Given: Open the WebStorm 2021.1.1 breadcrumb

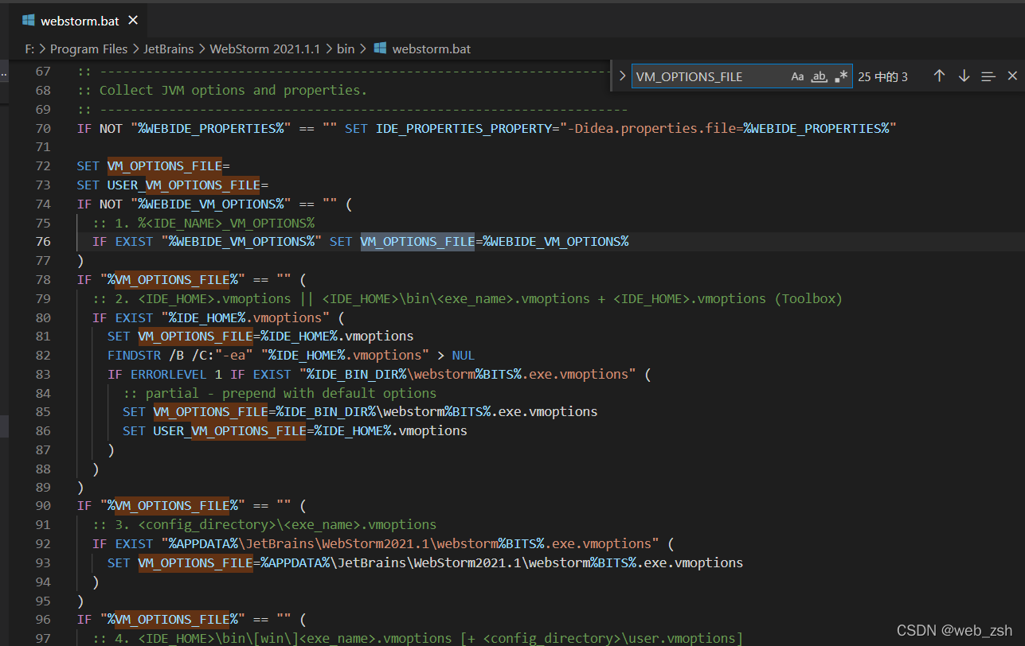Looking at the screenshot, I should [x=264, y=49].
